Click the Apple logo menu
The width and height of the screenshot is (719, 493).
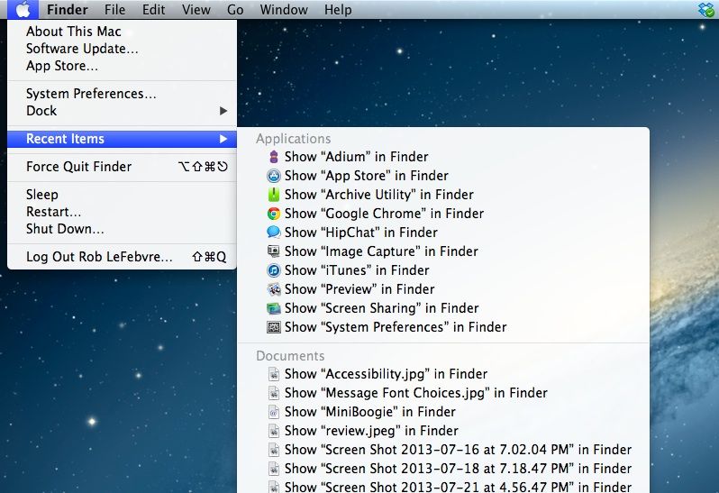pos(23,10)
